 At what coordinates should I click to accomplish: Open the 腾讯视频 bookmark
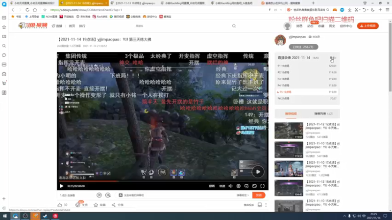tap(117, 17)
